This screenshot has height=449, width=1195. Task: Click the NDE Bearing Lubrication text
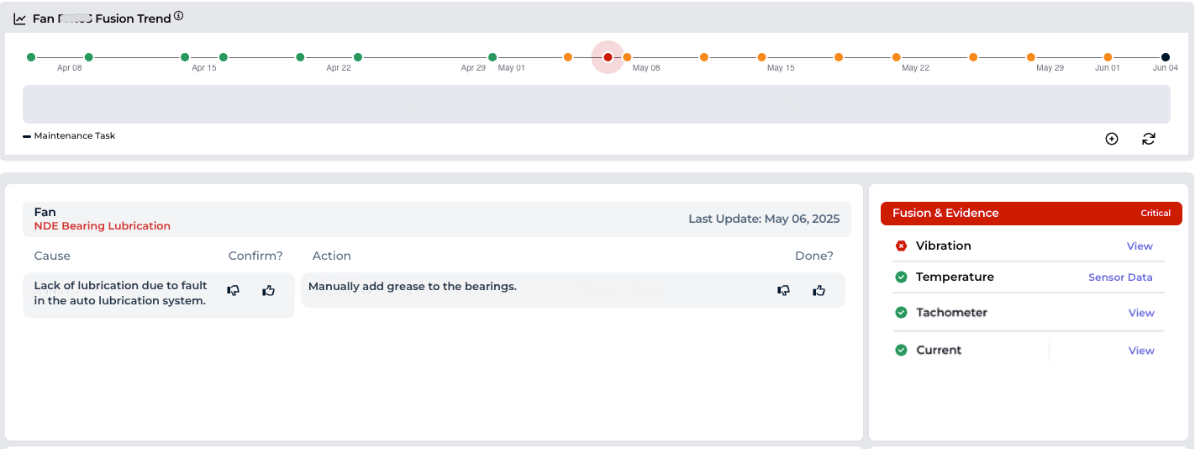[x=103, y=226]
